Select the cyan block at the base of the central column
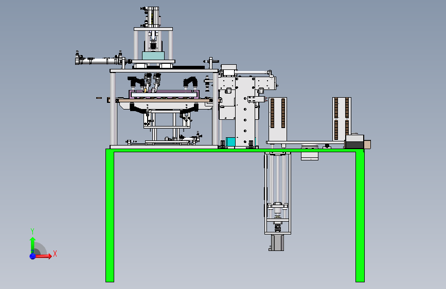 [x=230, y=142]
